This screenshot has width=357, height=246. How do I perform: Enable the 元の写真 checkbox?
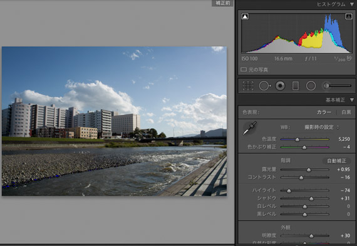point(244,69)
